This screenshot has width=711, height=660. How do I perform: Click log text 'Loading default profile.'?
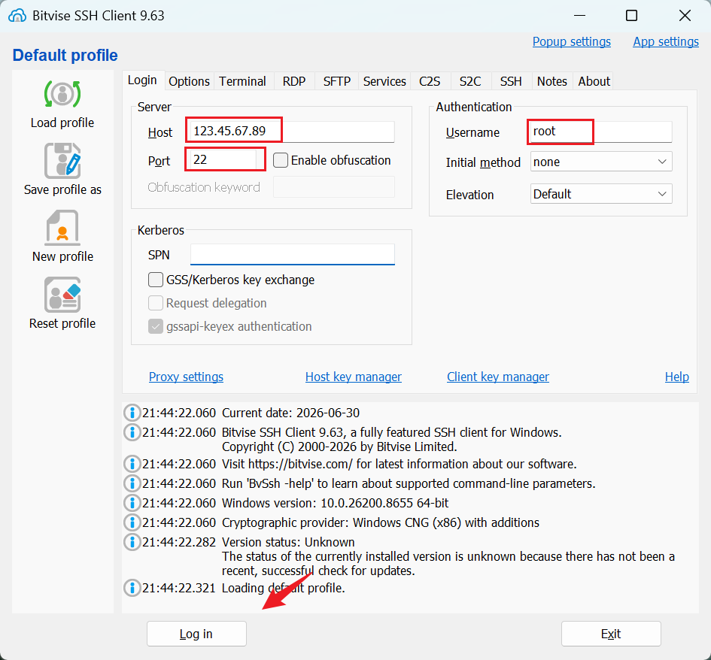[x=284, y=588]
